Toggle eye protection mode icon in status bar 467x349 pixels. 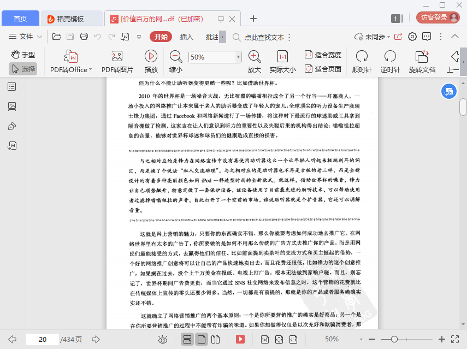pyautogui.click(x=162, y=339)
